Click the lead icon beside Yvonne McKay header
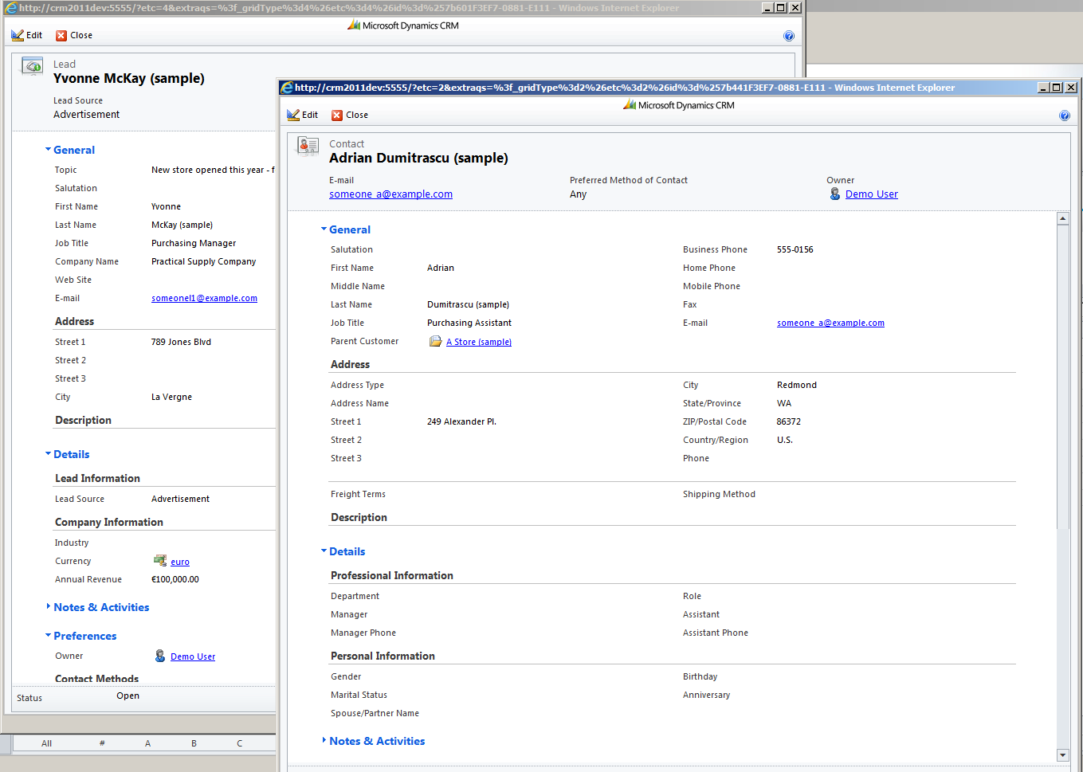The width and height of the screenshot is (1083, 772). click(x=31, y=66)
